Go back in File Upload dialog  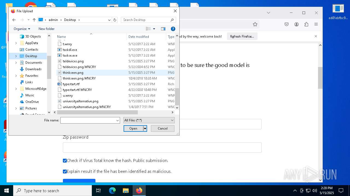(14, 20)
